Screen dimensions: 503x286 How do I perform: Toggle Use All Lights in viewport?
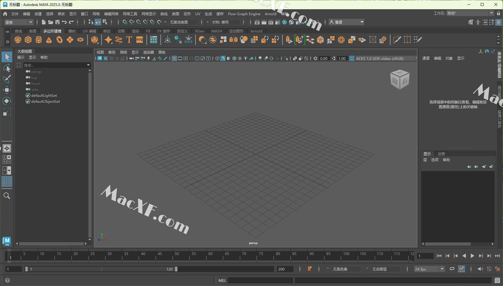click(246, 58)
